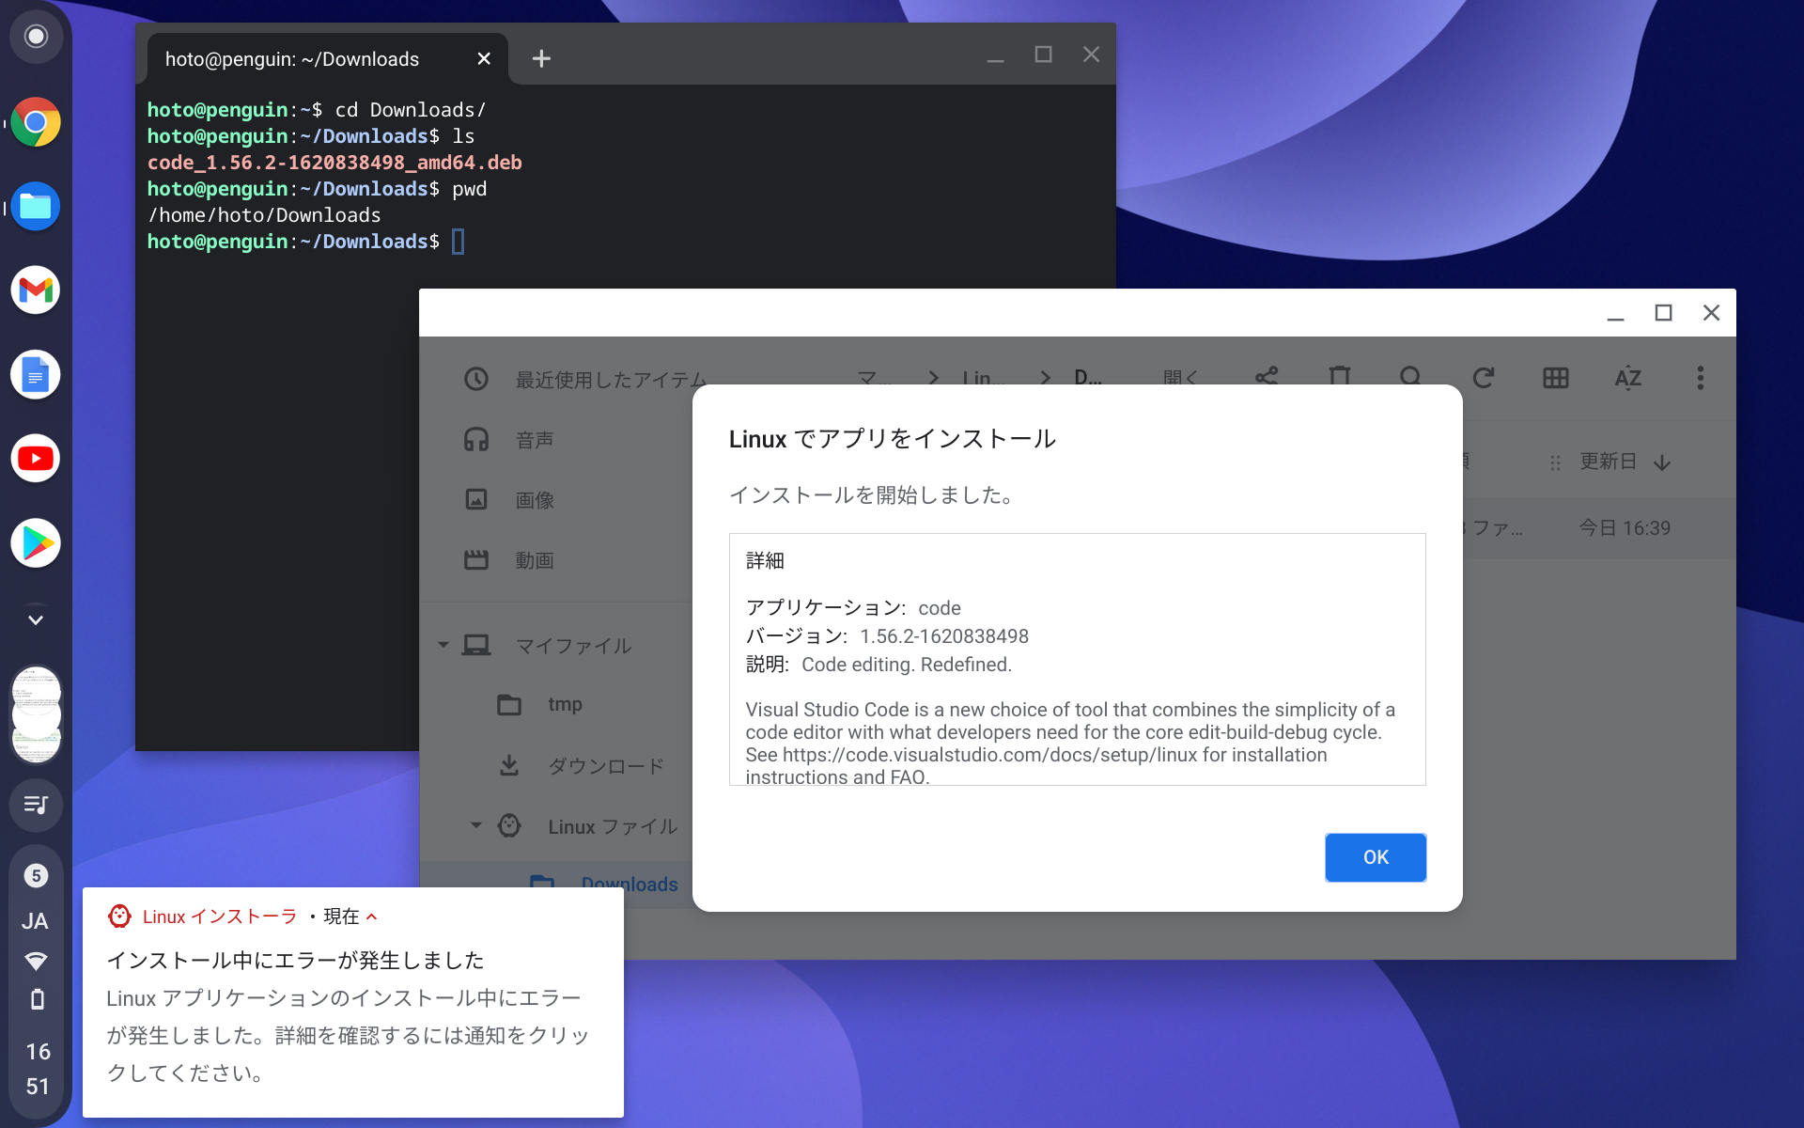The height and width of the screenshot is (1128, 1804).
Task: Open Gmail from the shelf
Action: click(36, 290)
